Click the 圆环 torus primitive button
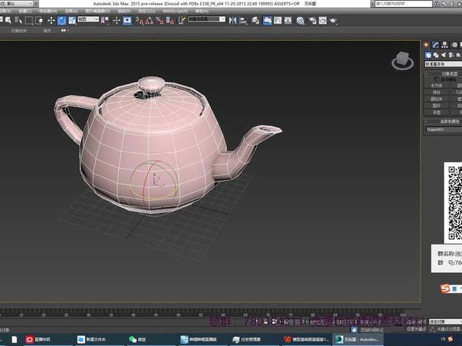Image resolution: width=462 pixels, height=346 pixels. coord(437,106)
